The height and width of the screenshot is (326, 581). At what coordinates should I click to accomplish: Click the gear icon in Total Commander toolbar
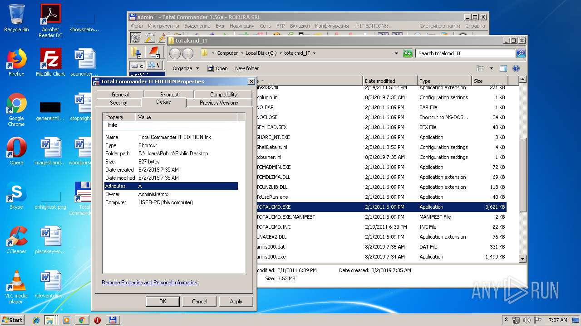pyautogui.click(x=135, y=37)
